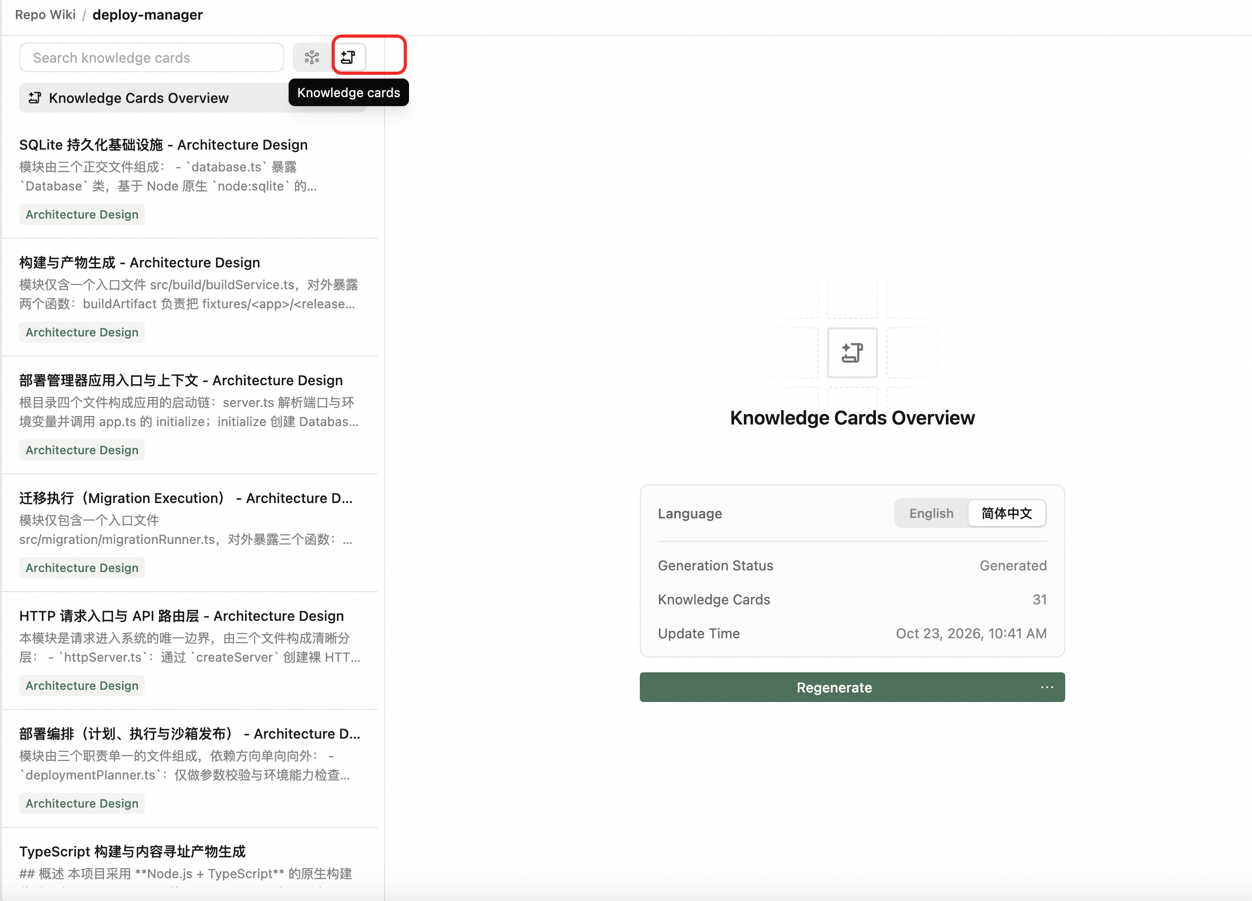
Task: Select 简体中文 language option
Action: click(x=1006, y=514)
